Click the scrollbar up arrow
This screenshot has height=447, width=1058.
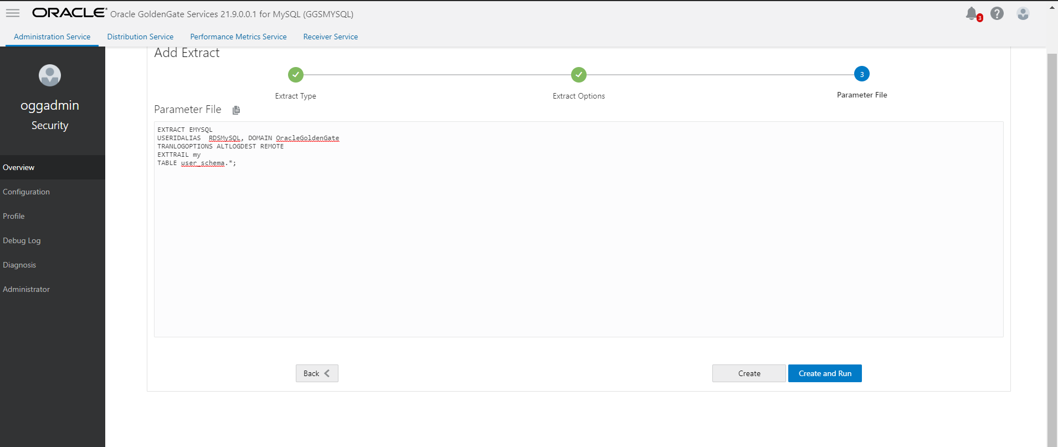pyautogui.click(x=1052, y=8)
